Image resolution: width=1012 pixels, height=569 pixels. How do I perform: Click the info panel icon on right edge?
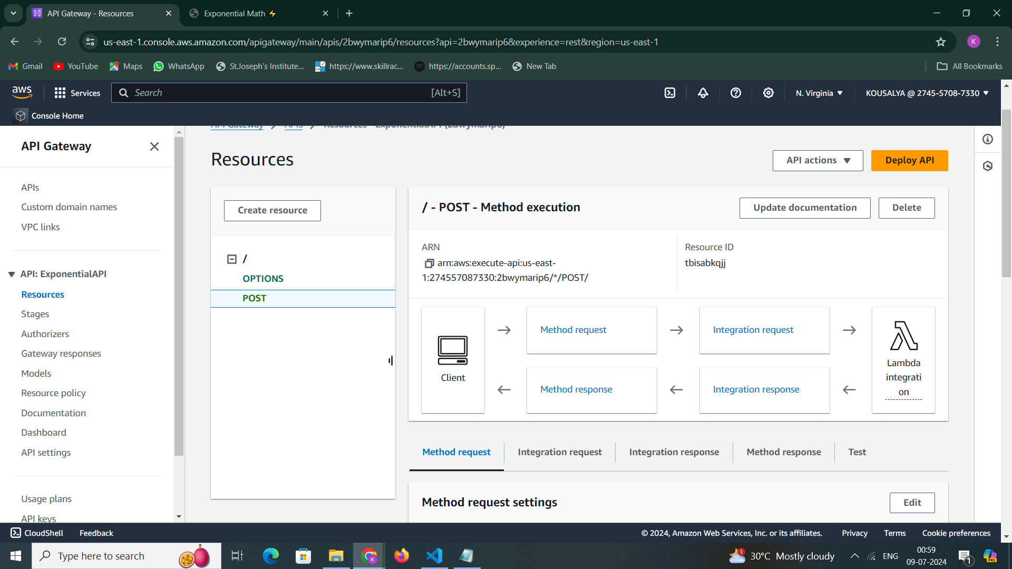pyautogui.click(x=988, y=139)
